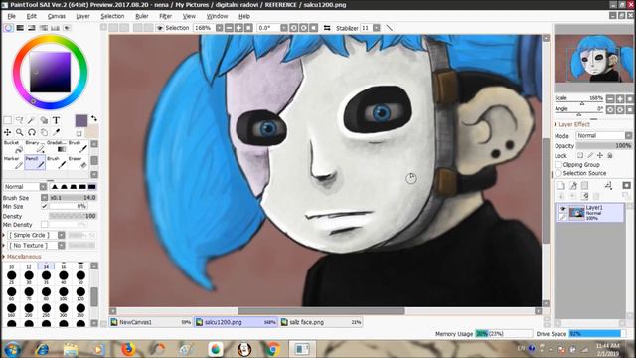
Task: Open the Canvas menu
Action: click(x=57, y=16)
